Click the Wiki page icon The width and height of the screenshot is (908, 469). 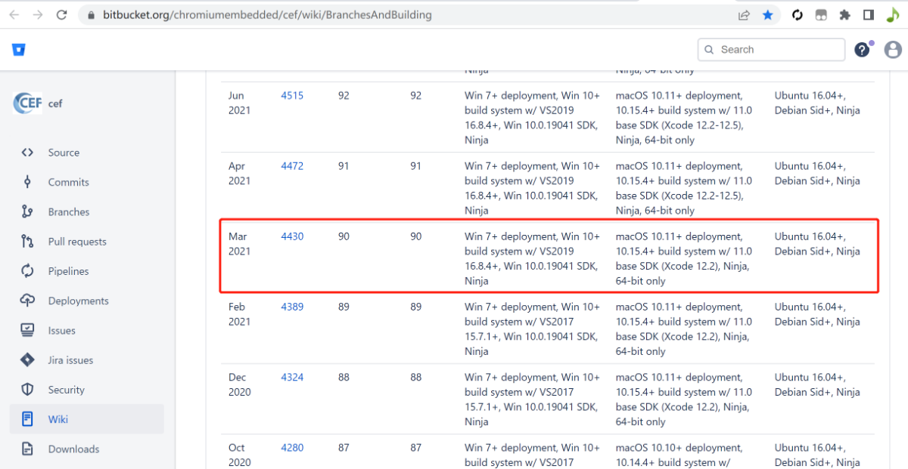tap(27, 419)
